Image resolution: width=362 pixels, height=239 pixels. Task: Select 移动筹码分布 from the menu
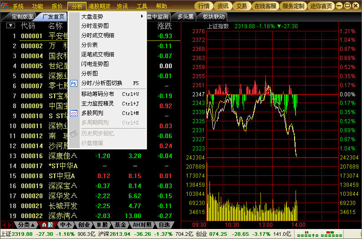[97, 94]
